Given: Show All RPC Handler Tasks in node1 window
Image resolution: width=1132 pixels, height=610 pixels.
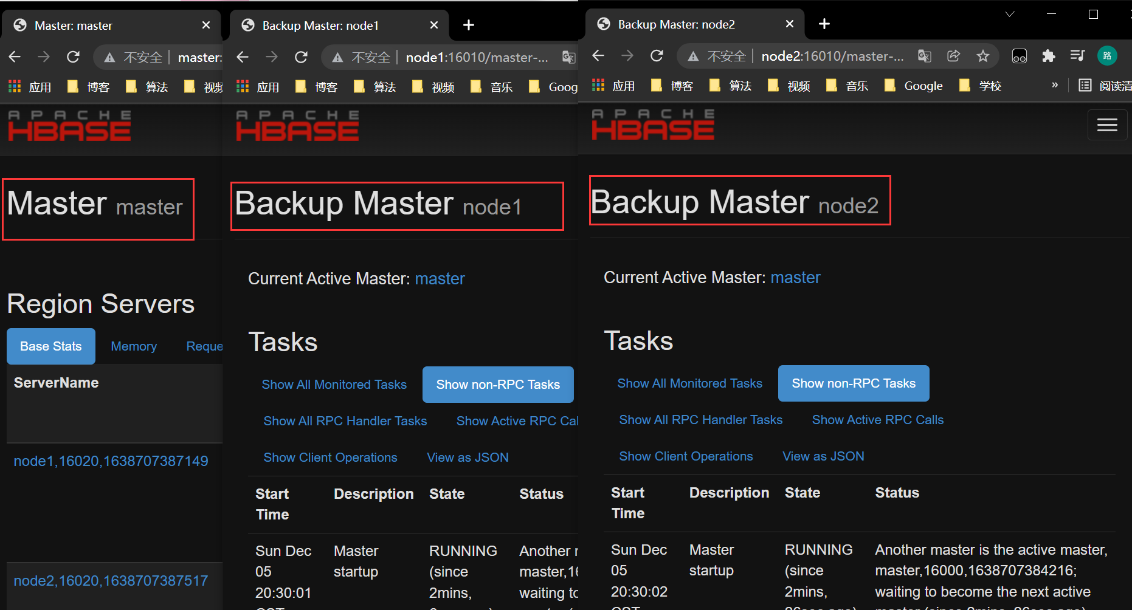Looking at the screenshot, I should coord(345,421).
